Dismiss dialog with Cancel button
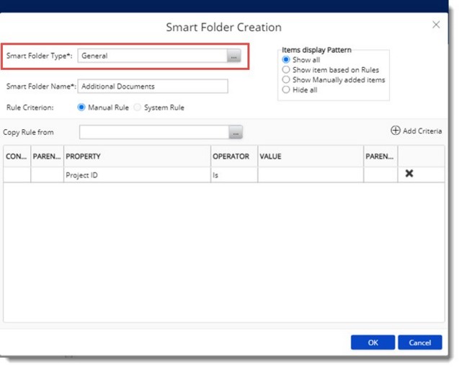Image resolution: width=459 pixels, height=368 pixels. (420, 343)
